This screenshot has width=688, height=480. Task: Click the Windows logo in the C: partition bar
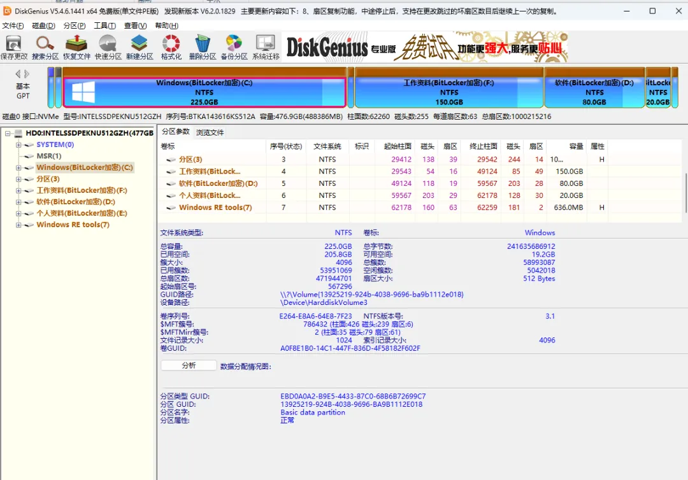[83, 92]
